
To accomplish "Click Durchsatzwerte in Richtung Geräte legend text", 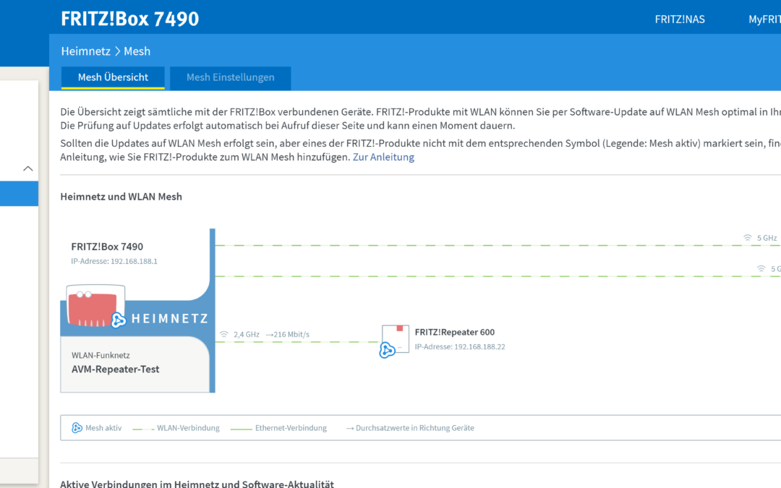I will (x=415, y=428).
